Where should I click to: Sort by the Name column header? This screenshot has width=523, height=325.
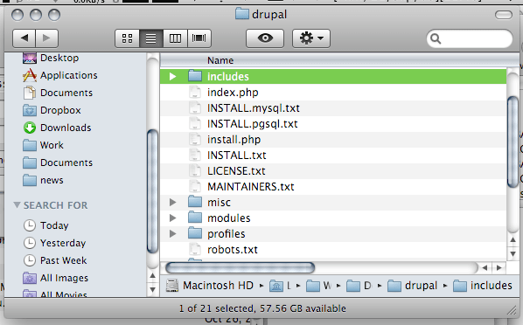339,60
